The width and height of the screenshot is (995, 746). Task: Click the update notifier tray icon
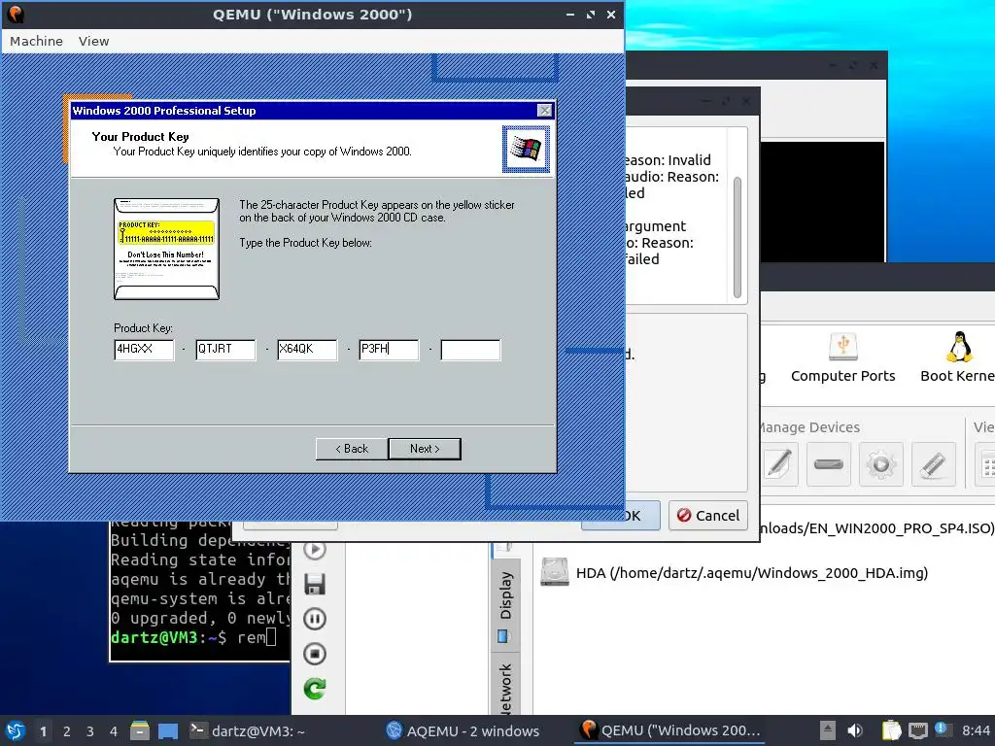click(x=942, y=729)
